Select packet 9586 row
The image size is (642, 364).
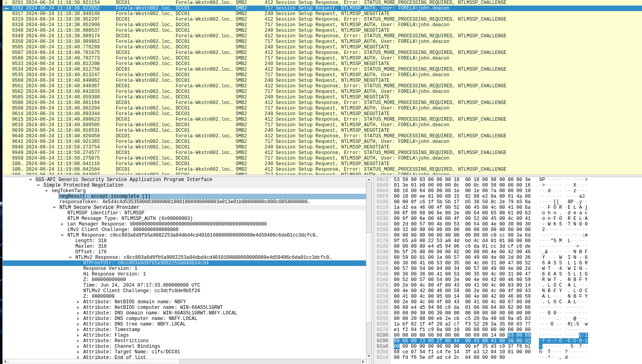[x=322, y=102]
